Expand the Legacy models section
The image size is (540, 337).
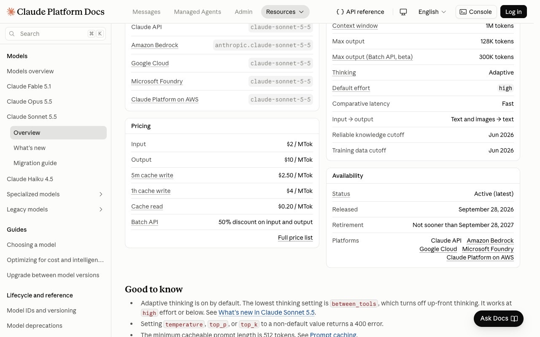click(56, 209)
